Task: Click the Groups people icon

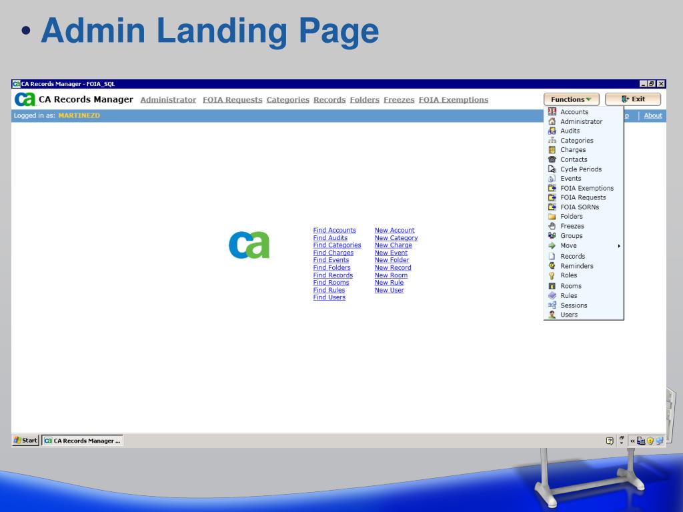Action: 552,235
